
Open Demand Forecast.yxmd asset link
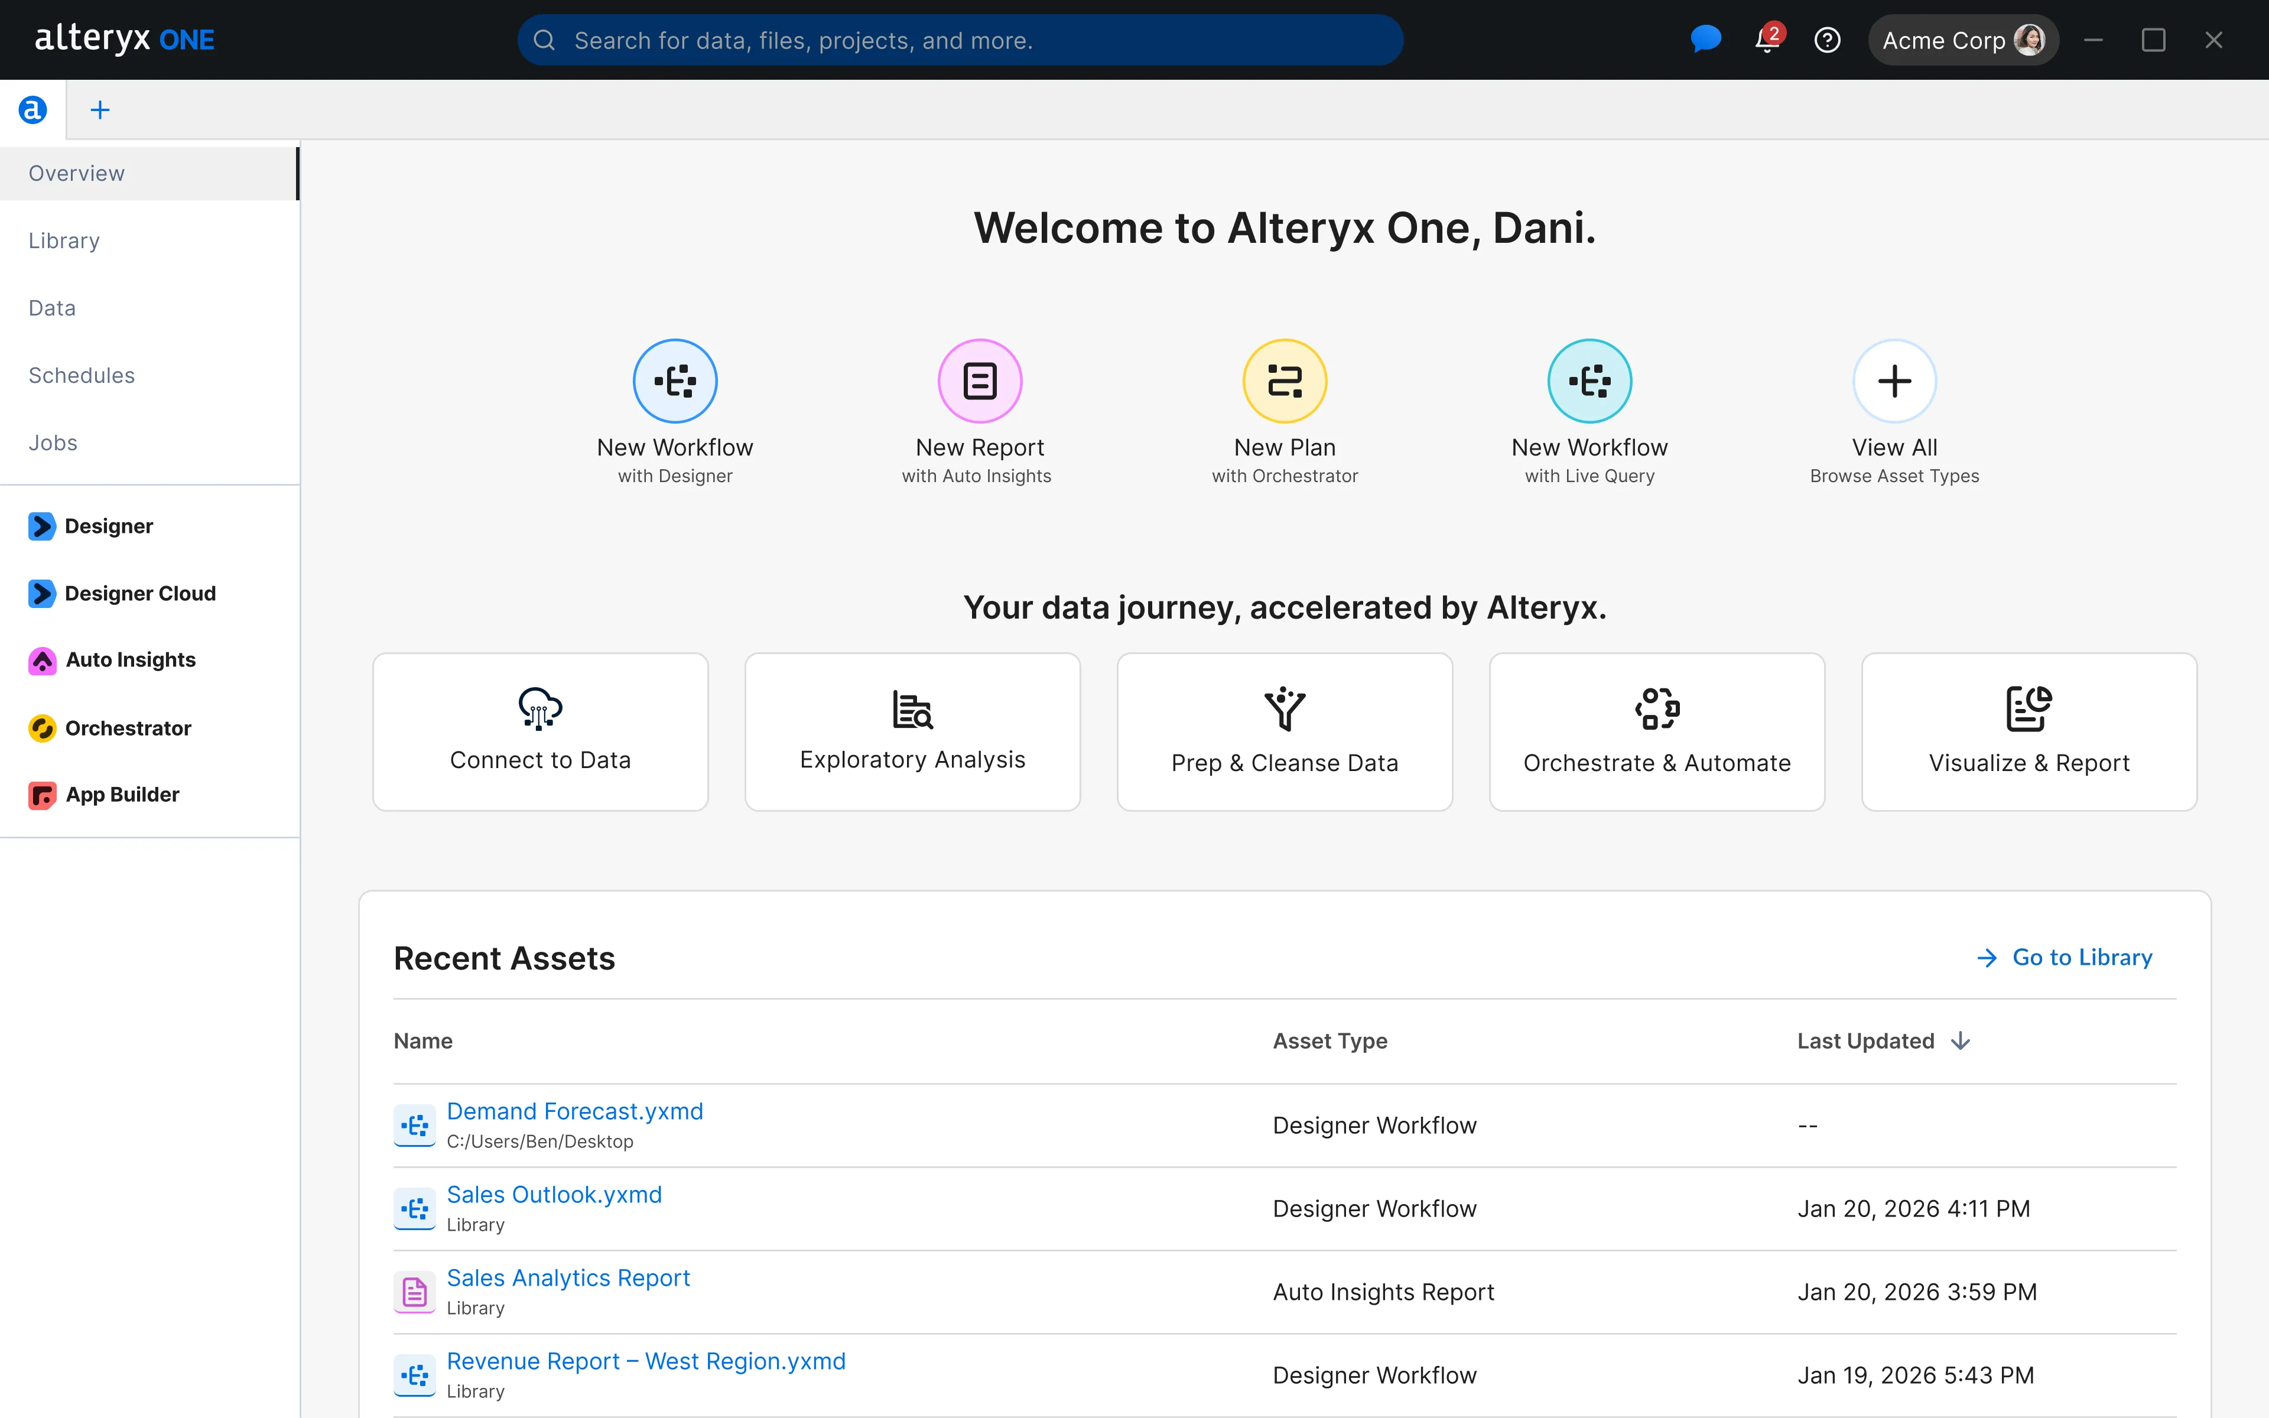[x=575, y=1111]
